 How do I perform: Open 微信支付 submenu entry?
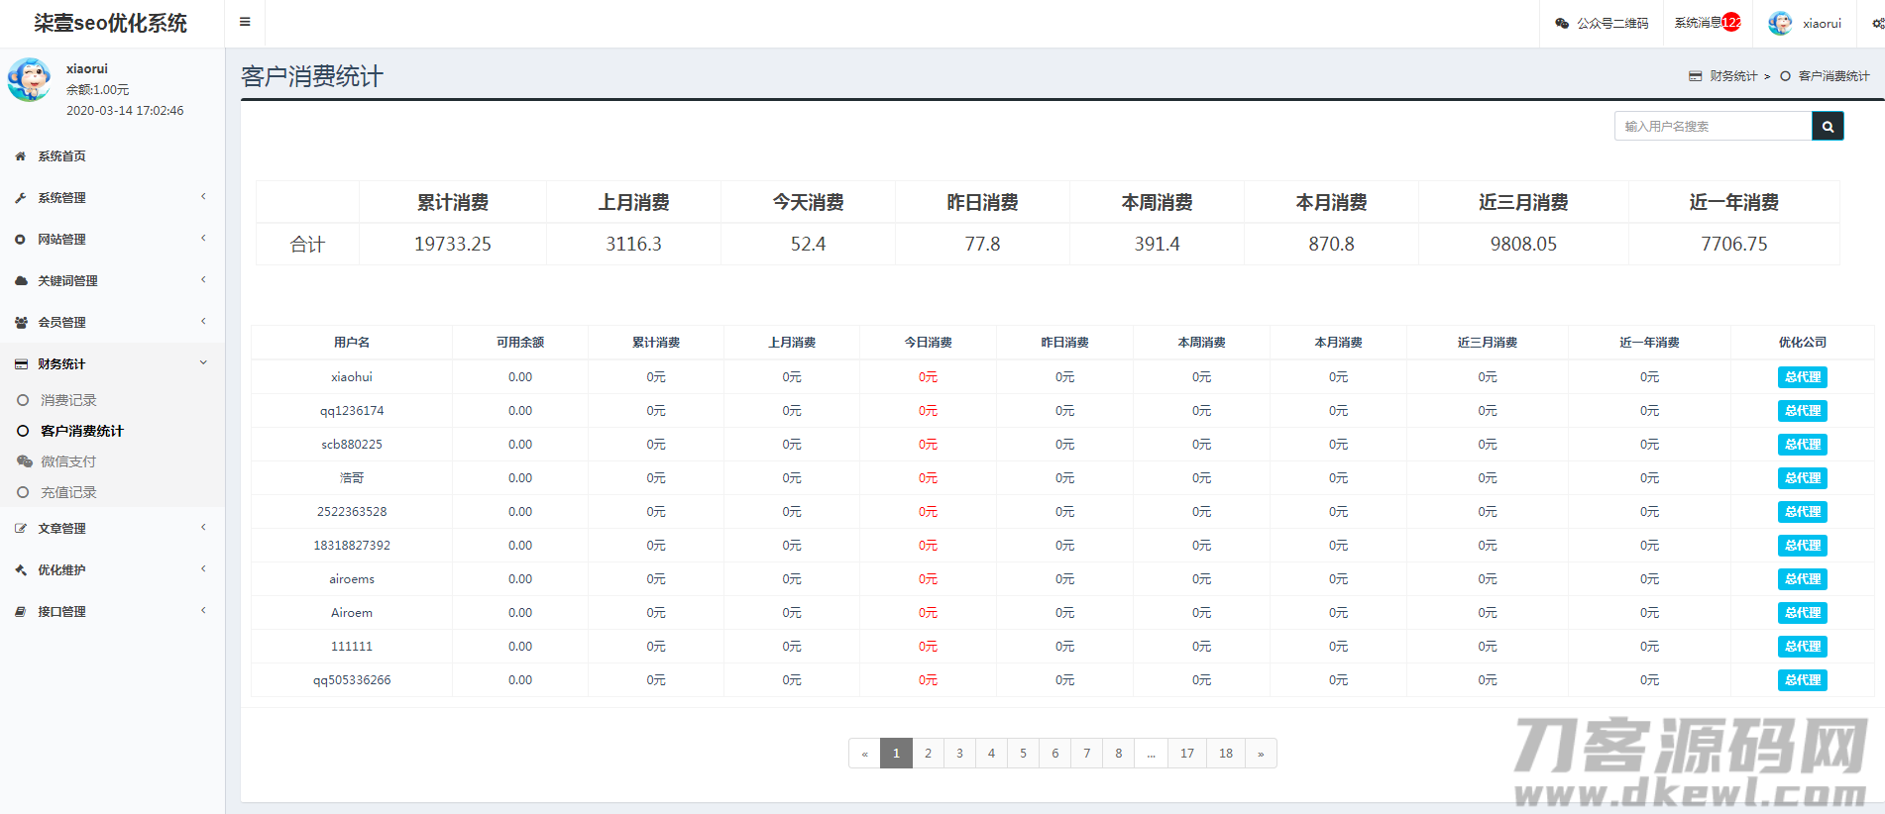(68, 461)
